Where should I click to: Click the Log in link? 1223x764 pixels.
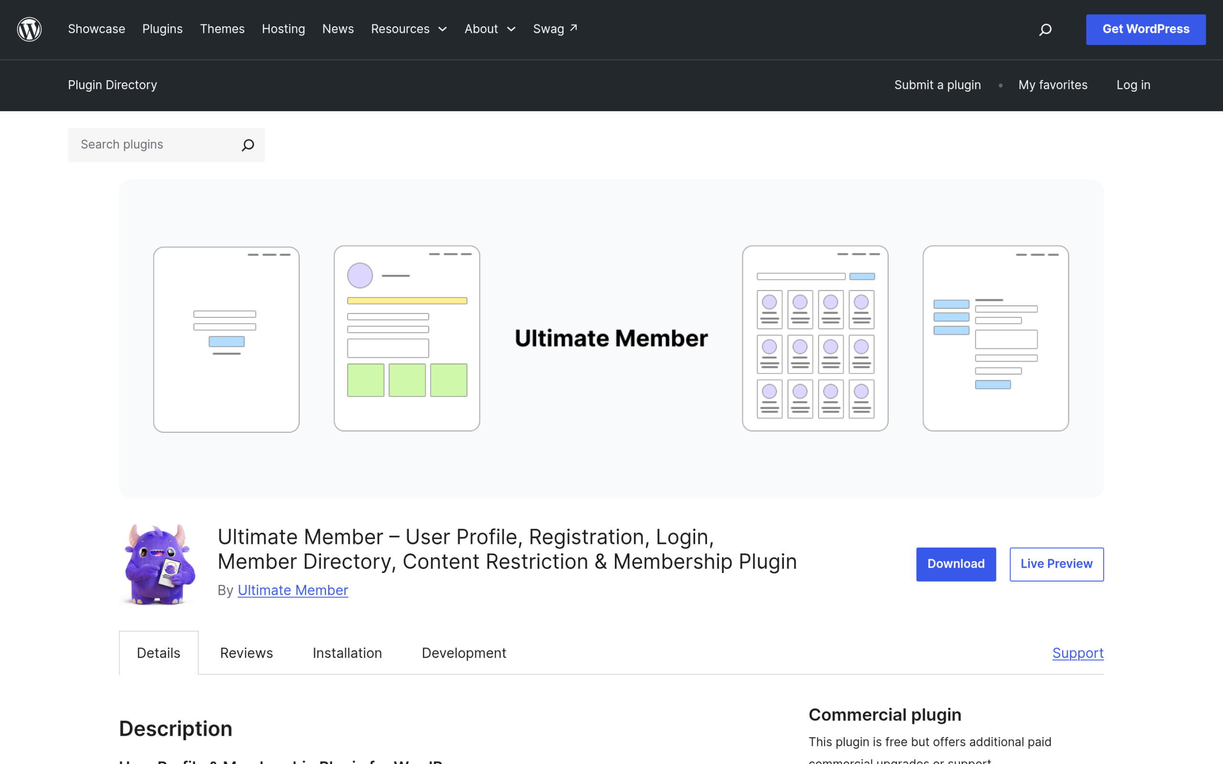coord(1133,85)
